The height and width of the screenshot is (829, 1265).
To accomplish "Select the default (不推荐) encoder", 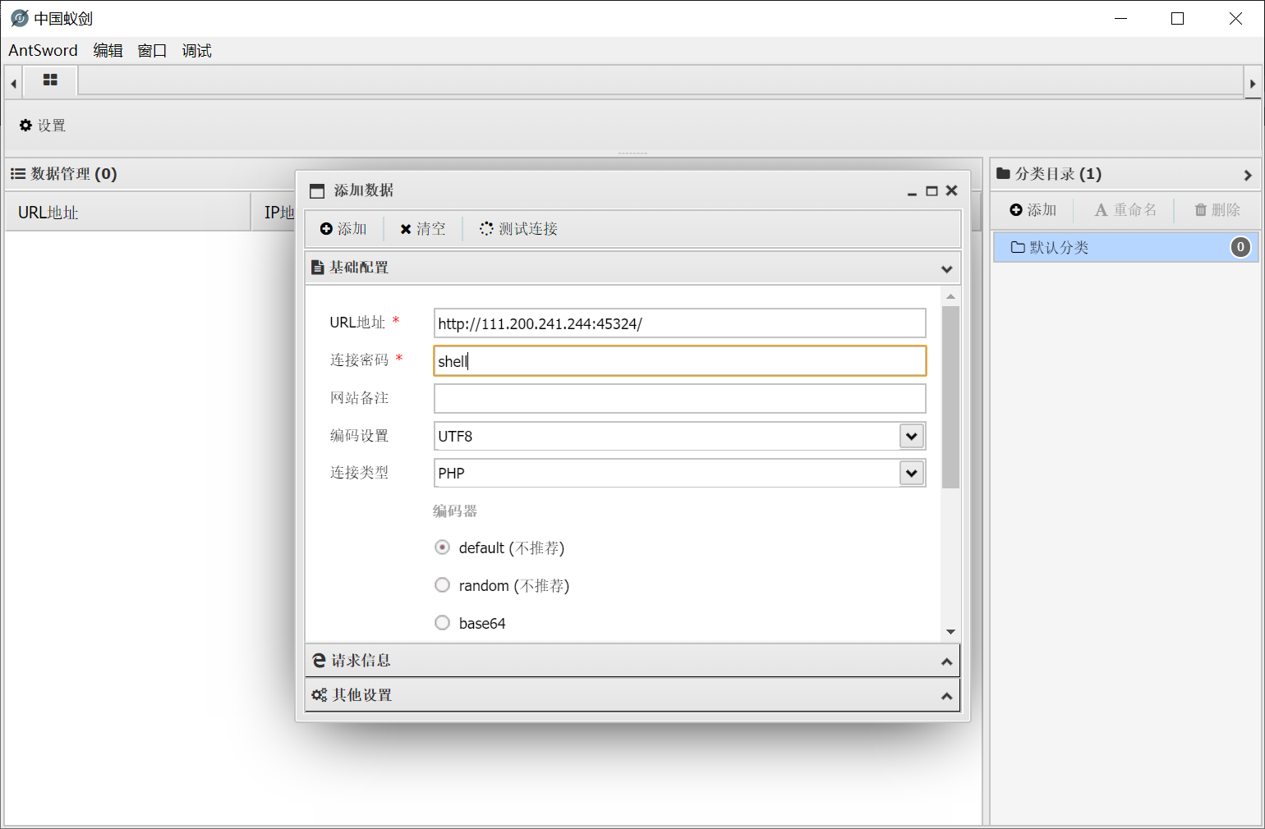I will pyautogui.click(x=443, y=547).
